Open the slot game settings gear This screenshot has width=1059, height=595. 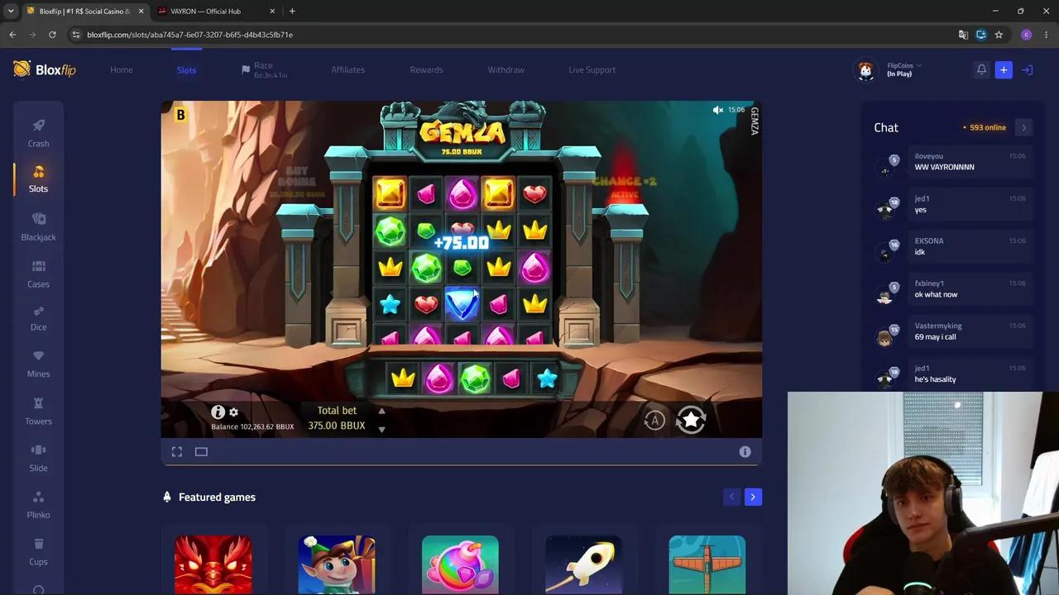[233, 412]
